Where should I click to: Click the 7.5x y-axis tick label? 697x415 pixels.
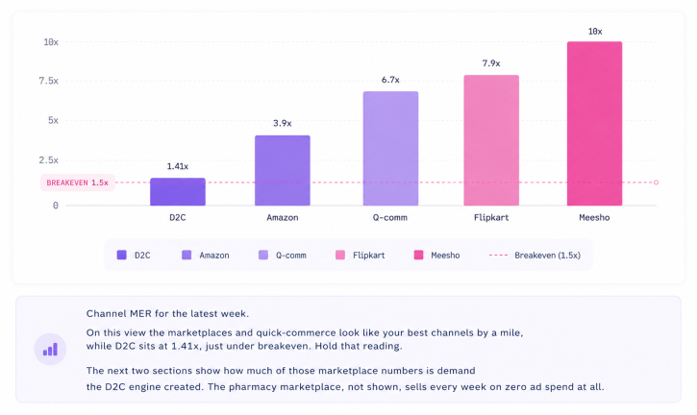48,81
